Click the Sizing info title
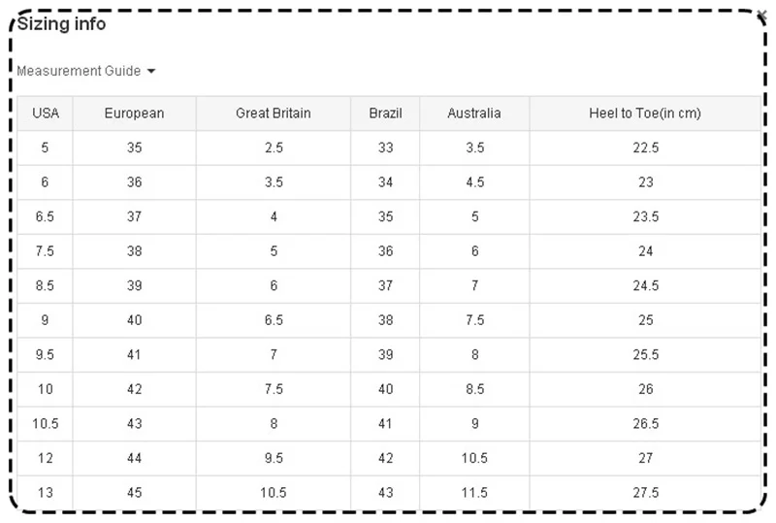This screenshot has width=776, height=523. tap(61, 23)
